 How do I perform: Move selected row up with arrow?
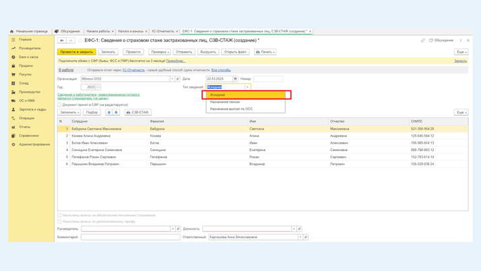109,113
